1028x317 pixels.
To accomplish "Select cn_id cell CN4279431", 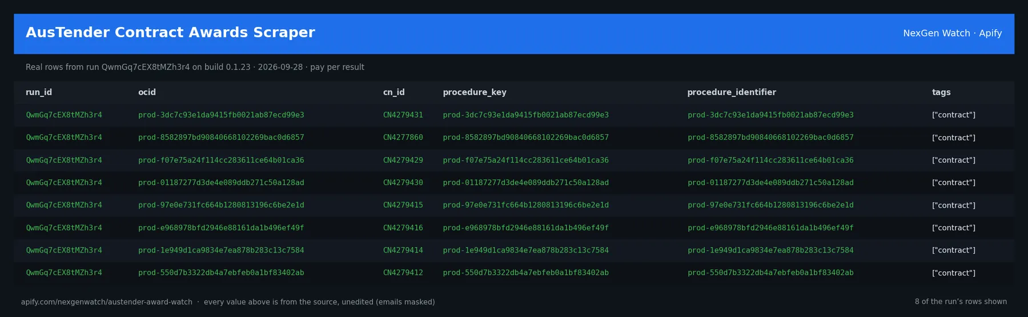I will coord(403,115).
